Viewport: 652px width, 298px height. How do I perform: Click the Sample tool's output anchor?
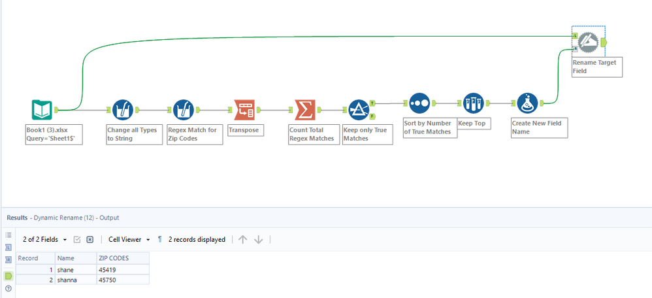pos(487,103)
